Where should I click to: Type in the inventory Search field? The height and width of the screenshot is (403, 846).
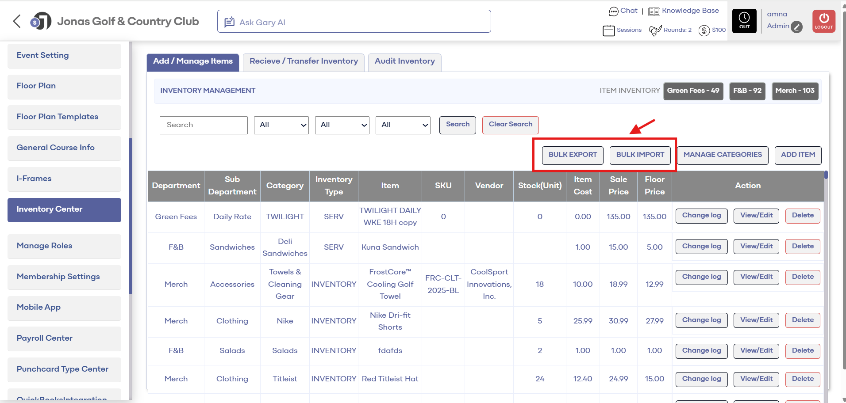(204, 125)
